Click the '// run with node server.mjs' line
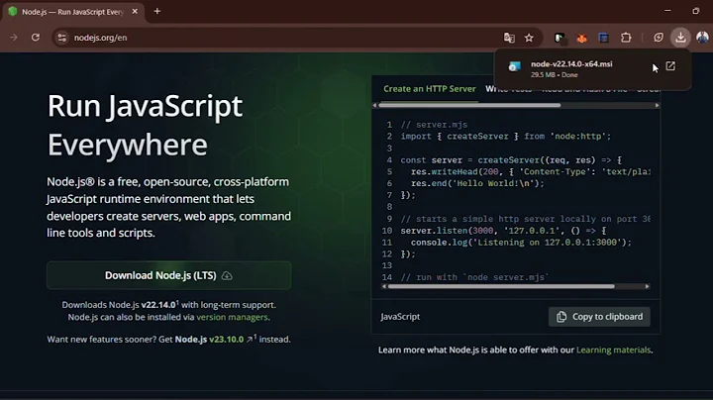The height and width of the screenshot is (400, 713). (474, 277)
